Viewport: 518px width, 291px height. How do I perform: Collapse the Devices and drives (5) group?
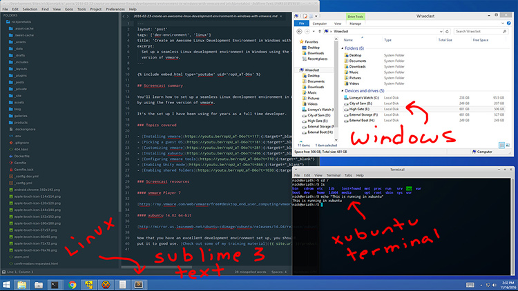point(343,91)
